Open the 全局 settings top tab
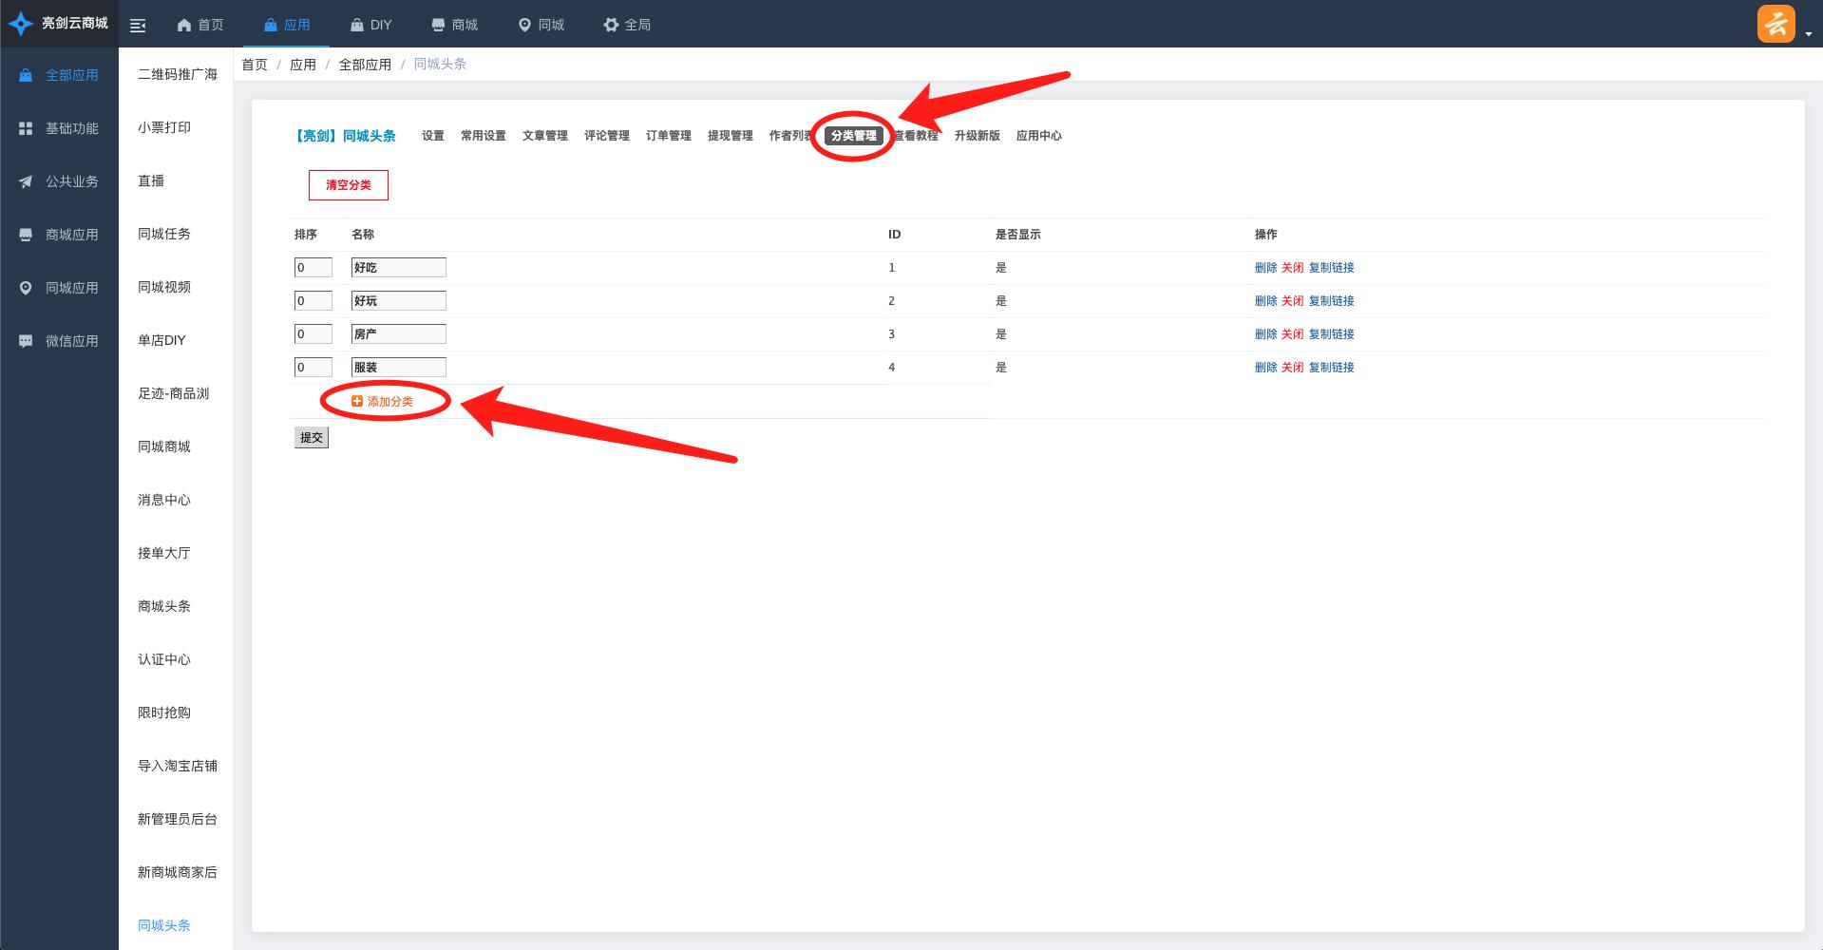The image size is (1823, 950). (627, 25)
